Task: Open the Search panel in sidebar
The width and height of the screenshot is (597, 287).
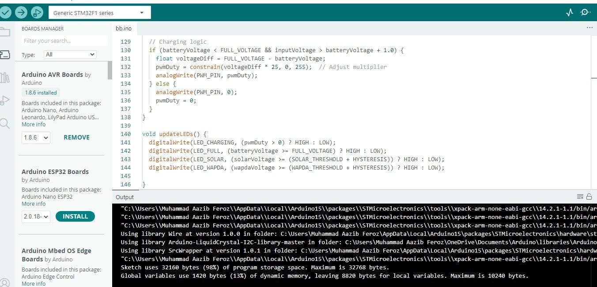Action: click(x=5, y=123)
